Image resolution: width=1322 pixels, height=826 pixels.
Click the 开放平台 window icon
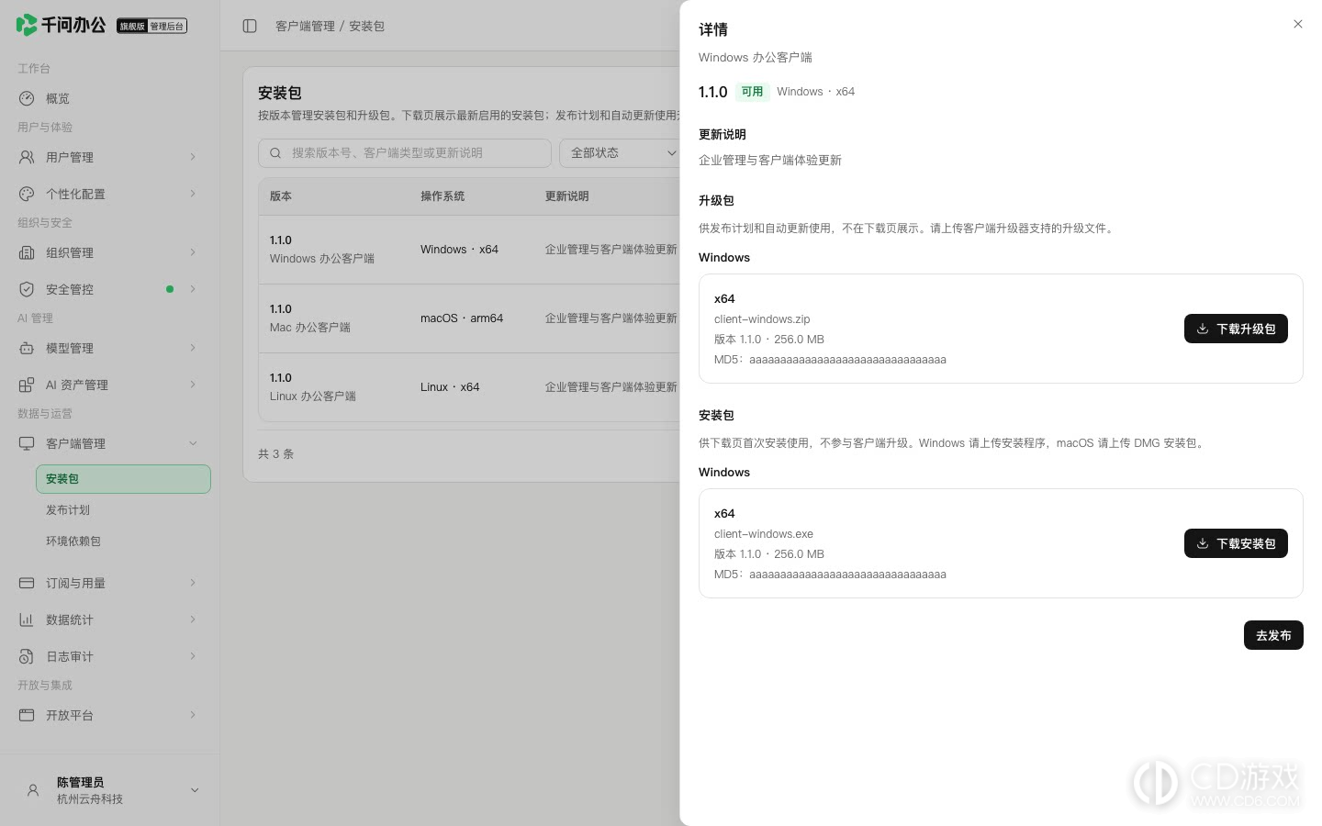point(27,715)
